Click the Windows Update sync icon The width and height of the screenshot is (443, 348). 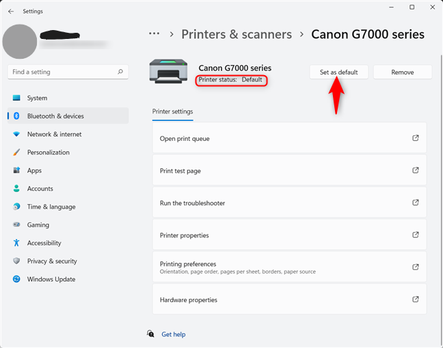point(16,279)
